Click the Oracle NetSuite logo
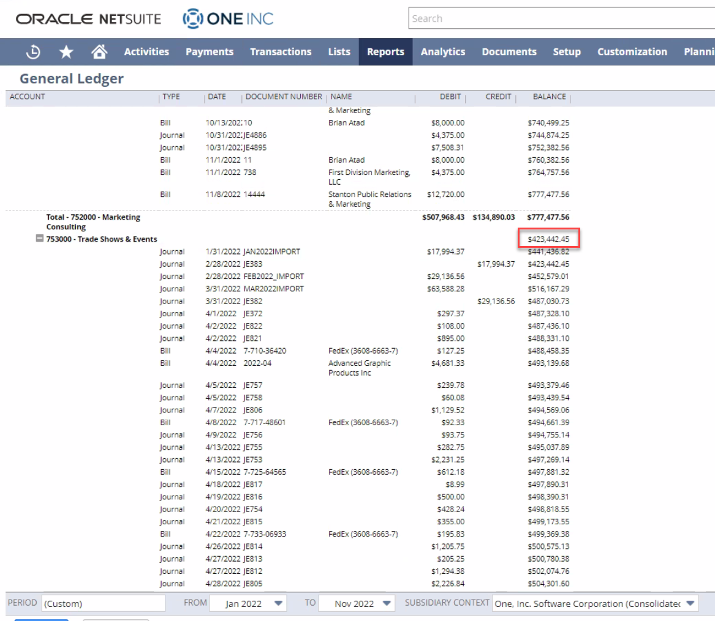This screenshot has width=715, height=621. [88, 18]
